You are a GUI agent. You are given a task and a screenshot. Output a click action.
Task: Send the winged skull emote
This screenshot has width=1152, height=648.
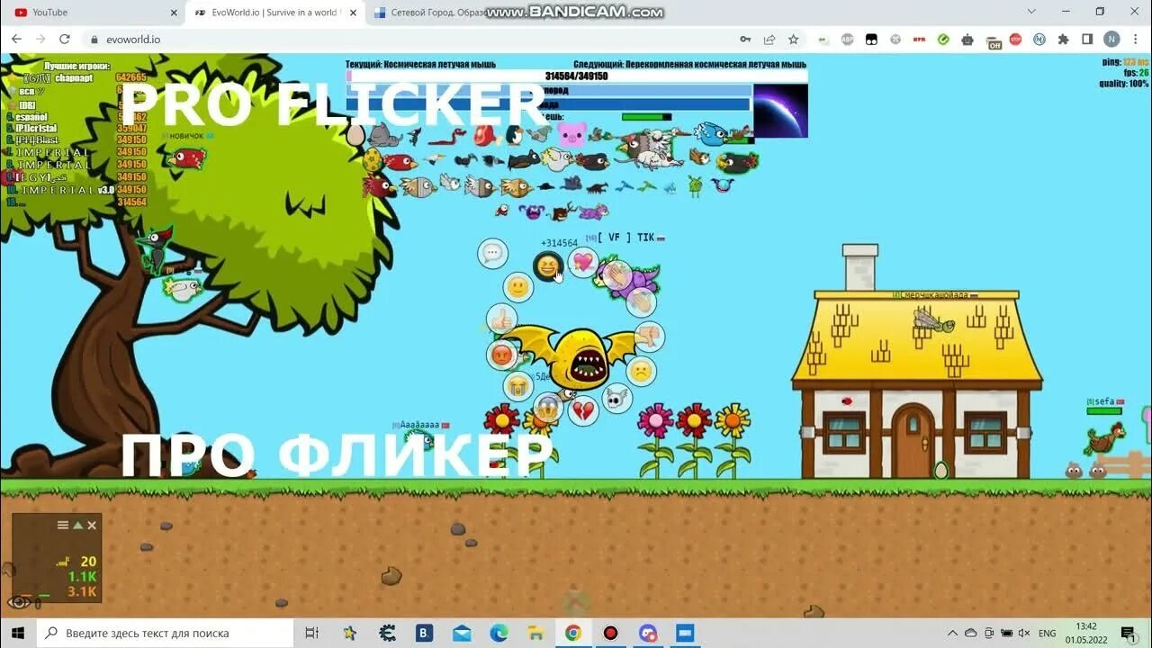[x=616, y=397]
